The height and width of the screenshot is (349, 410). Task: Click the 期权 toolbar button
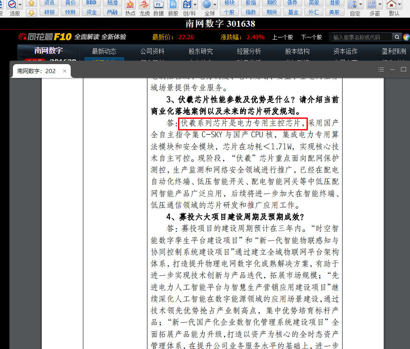pyautogui.click(x=272, y=3)
